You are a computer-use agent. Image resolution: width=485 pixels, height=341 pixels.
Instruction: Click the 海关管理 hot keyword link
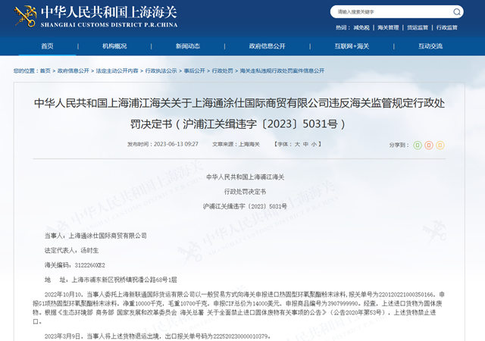[x=388, y=27]
